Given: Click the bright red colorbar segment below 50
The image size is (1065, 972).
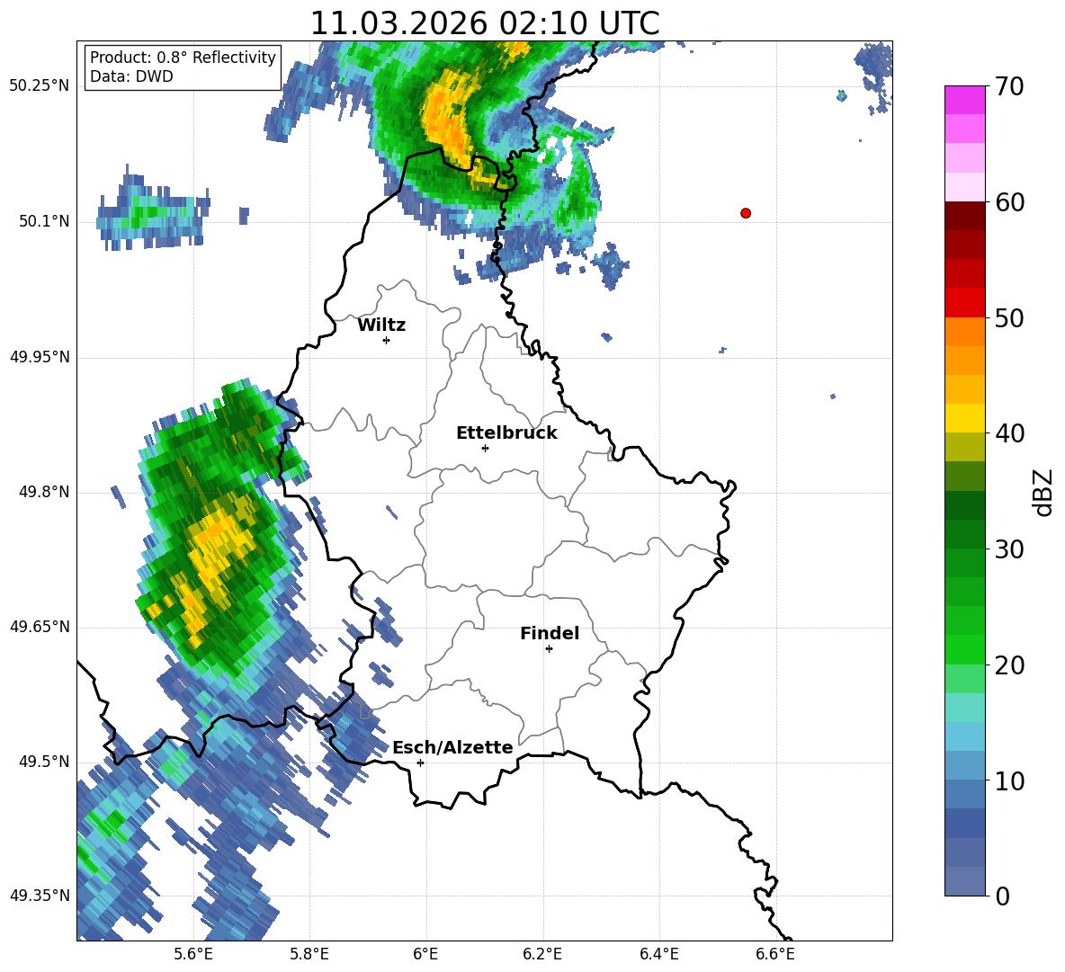Looking at the screenshot, I should tap(964, 303).
